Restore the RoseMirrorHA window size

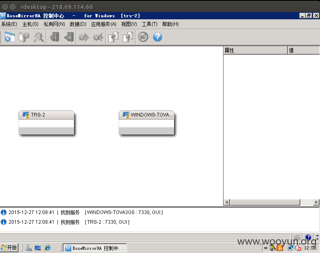[x=309, y=16]
